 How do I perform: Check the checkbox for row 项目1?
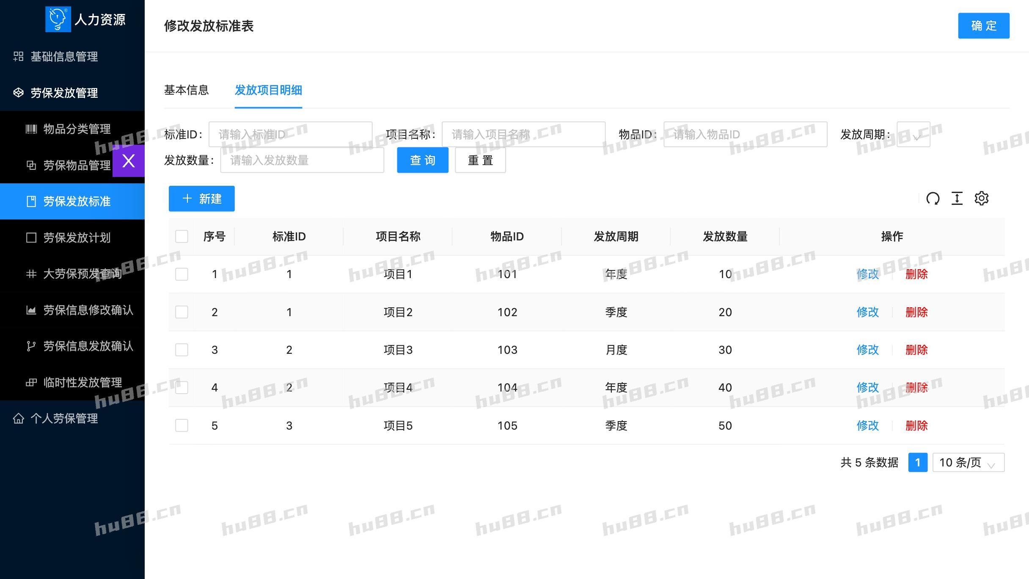(182, 274)
